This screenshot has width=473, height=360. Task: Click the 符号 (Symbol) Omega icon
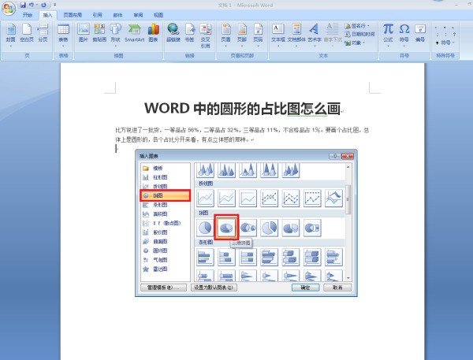tap(404, 33)
